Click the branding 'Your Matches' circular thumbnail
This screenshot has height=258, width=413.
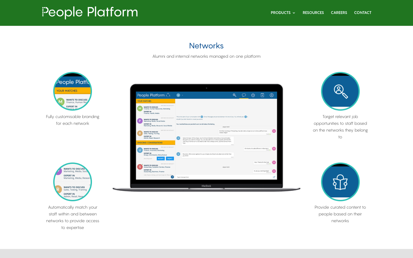point(73,91)
